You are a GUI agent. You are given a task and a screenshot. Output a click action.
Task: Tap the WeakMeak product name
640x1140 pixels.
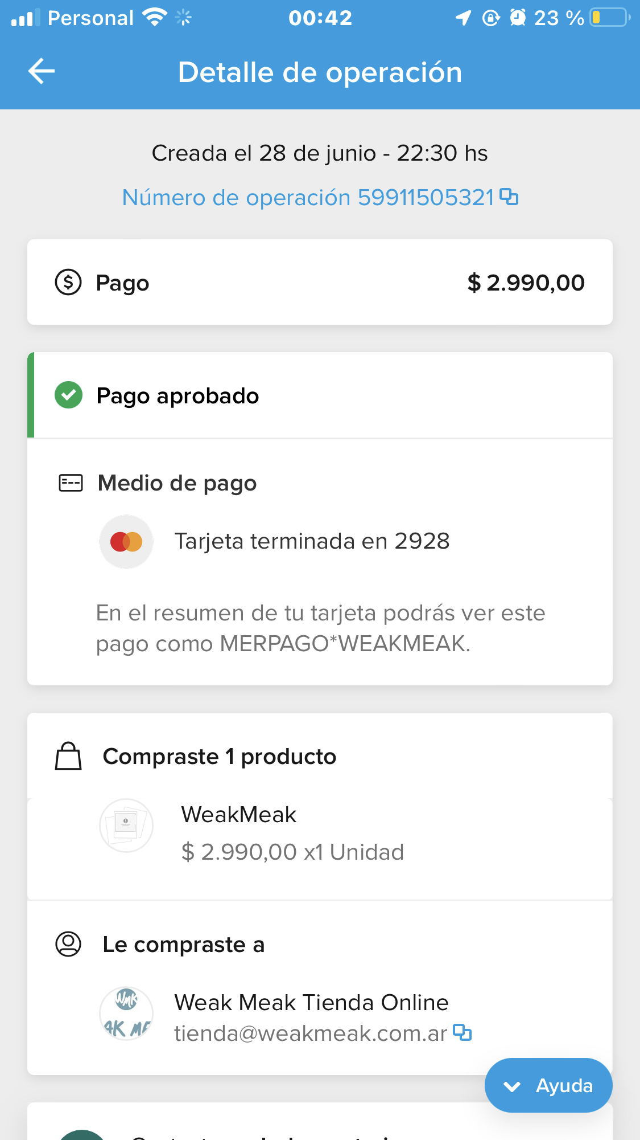pos(238,815)
